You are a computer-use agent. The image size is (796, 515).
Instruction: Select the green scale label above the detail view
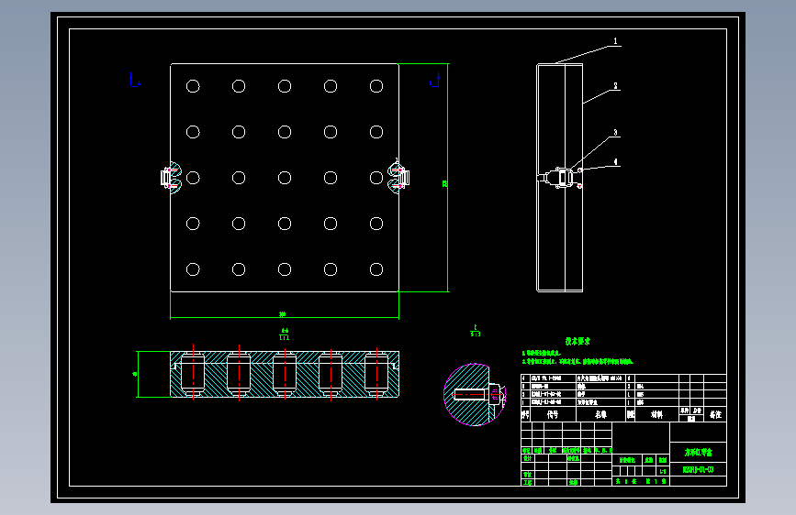point(476,331)
